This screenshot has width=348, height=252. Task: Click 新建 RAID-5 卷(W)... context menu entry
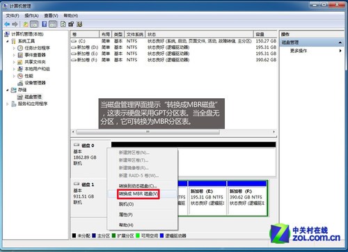click(142, 175)
